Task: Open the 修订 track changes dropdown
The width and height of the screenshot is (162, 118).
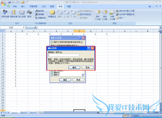Action: [x=120, y=18]
